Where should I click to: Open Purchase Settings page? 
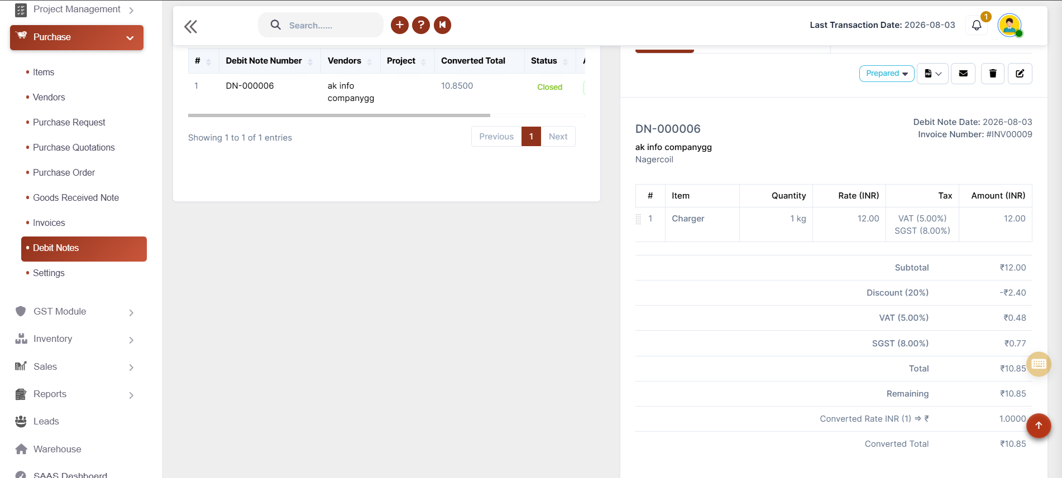(49, 273)
